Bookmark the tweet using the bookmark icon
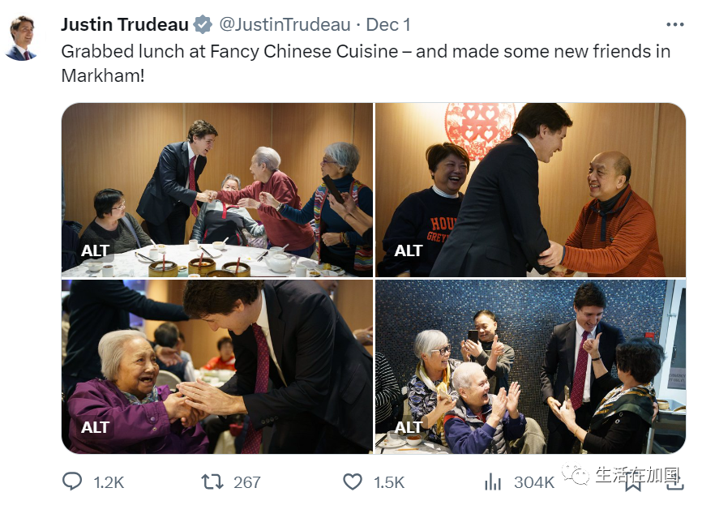The width and height of the screenshot is (702, 505). 633,482
